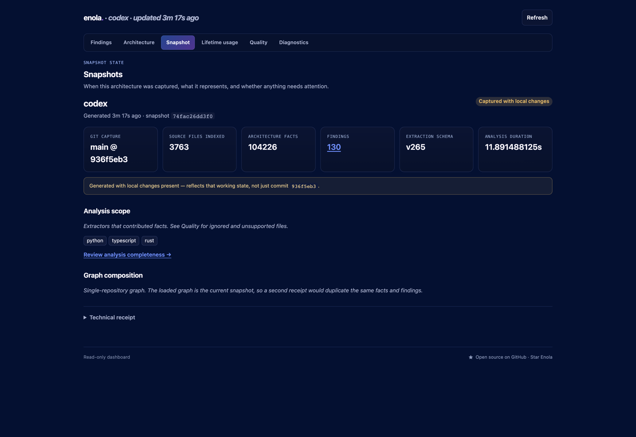Click the 11.891488125s analysis duration value
636x437 pixels.
(513, 147)
